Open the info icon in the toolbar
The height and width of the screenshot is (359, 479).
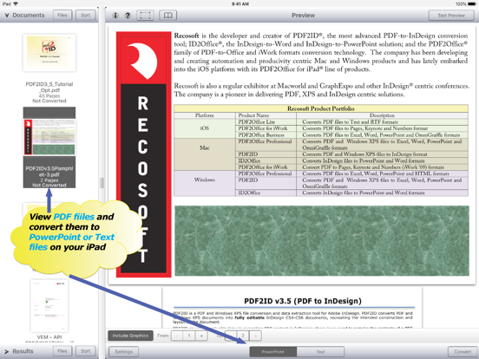tap(115, 16)
